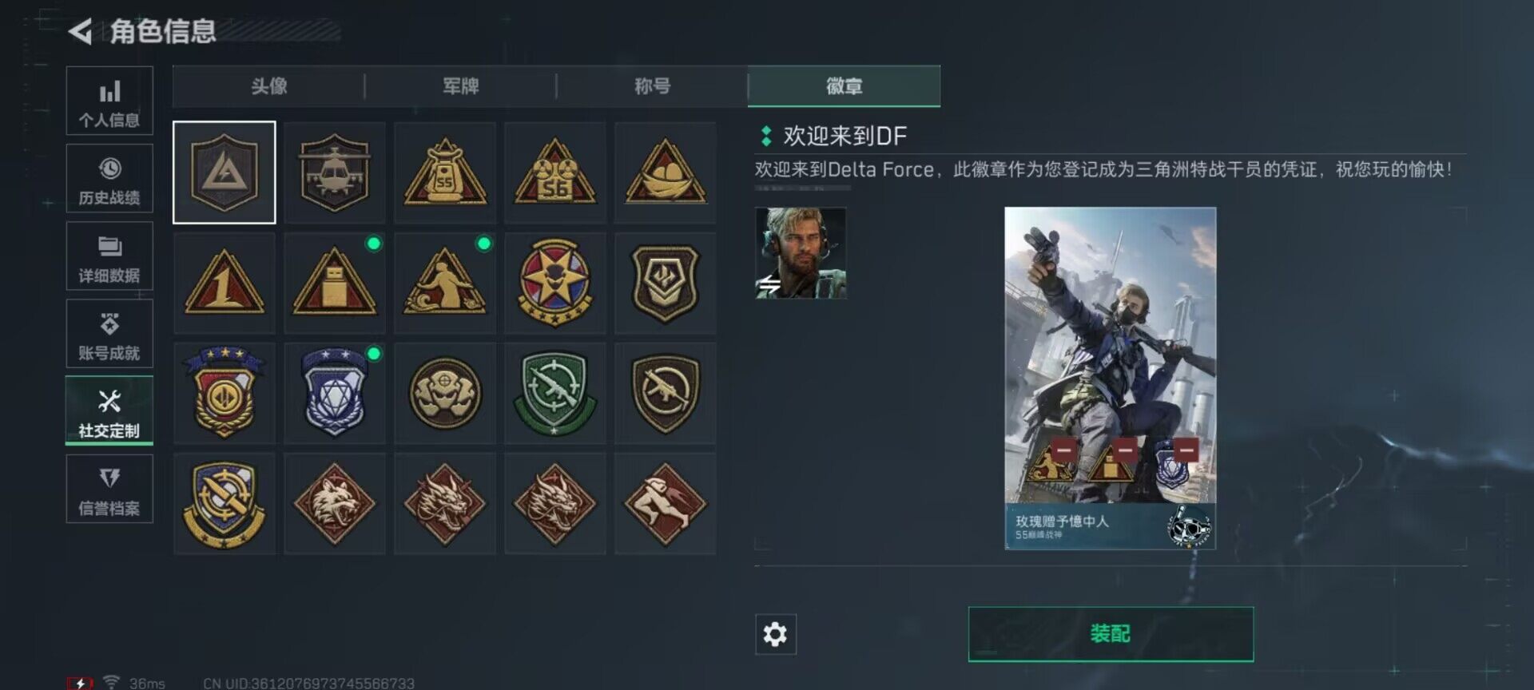Open the 军牌 tab
The height and width of the screenshot is (690, 1534).
click(x=460, y=86)
